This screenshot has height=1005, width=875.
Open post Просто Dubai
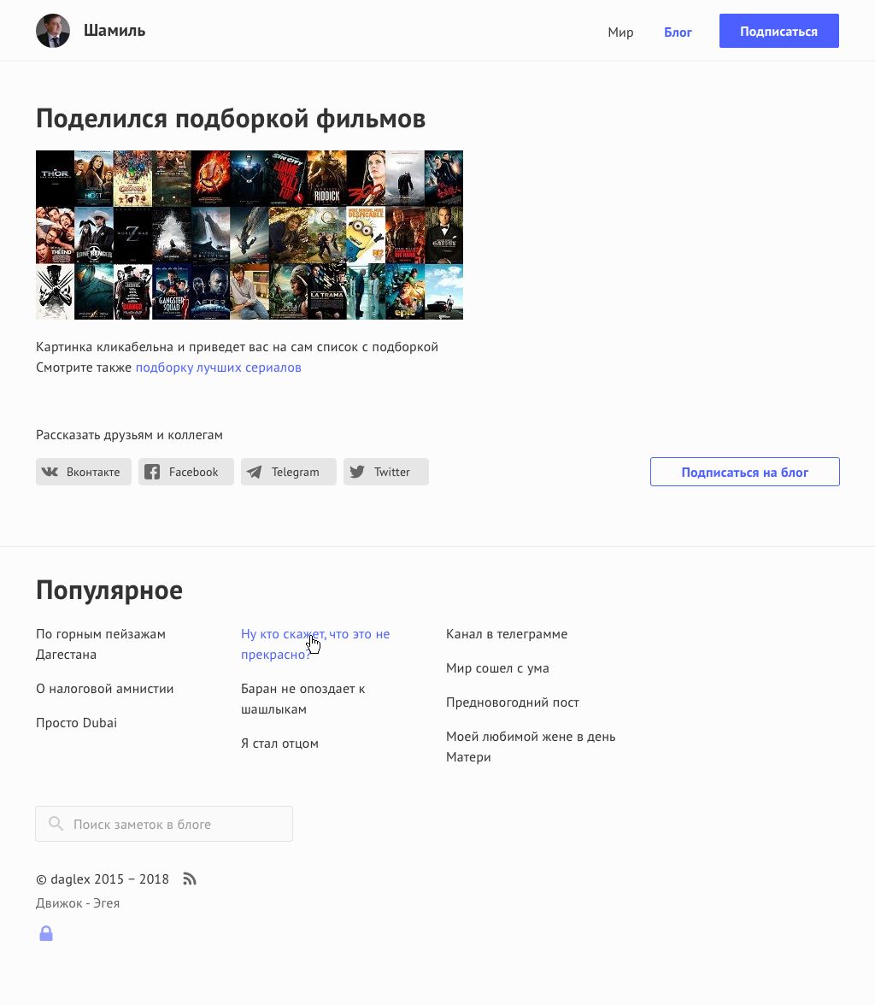[76, 722]
